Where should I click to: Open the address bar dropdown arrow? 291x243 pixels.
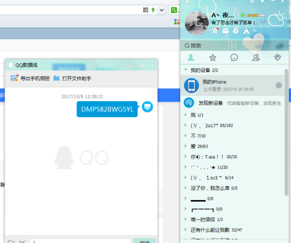162,10
